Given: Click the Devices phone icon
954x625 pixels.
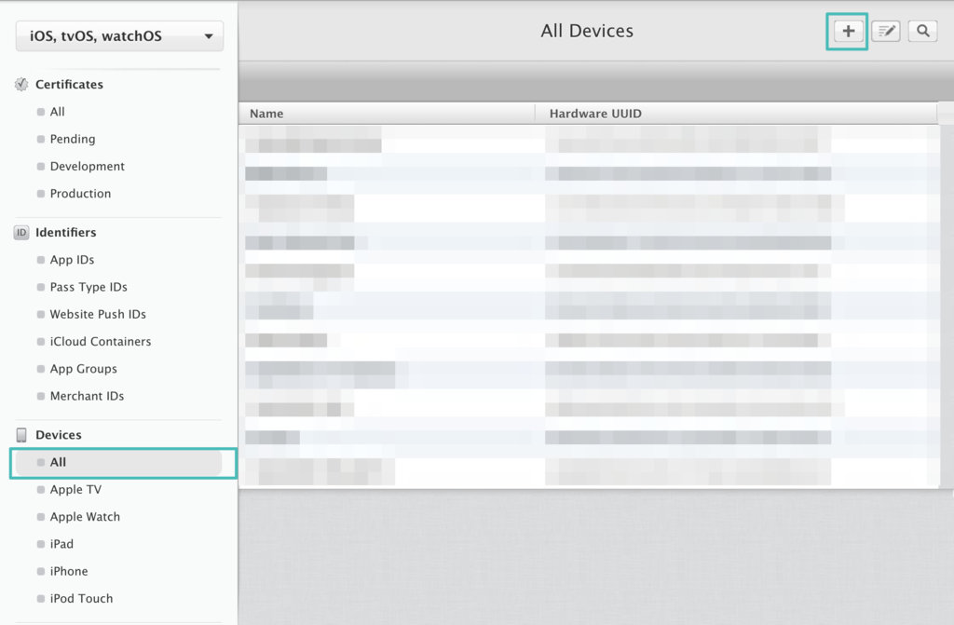Looking at the screenshot, I should click(x=21, y=434).
